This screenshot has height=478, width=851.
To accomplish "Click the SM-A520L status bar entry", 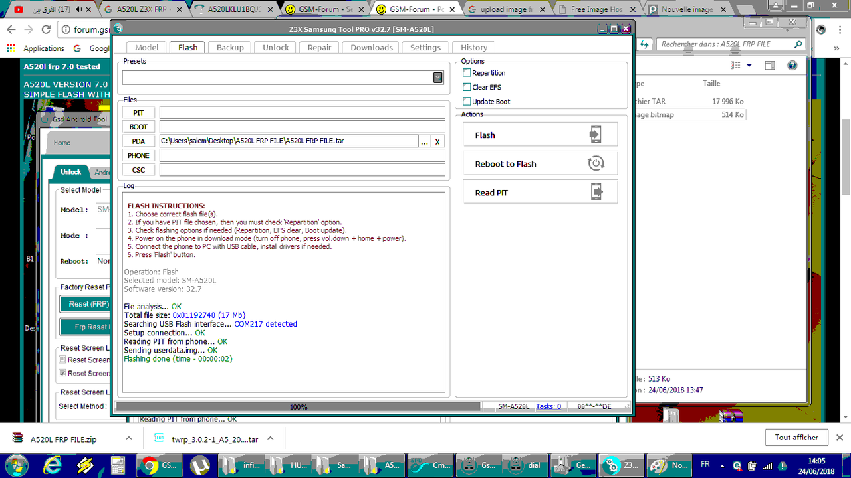I will 514,406.
